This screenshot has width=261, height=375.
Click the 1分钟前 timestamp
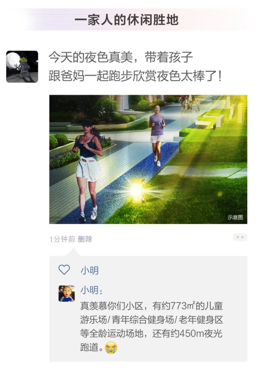click(x=62, y=239)
